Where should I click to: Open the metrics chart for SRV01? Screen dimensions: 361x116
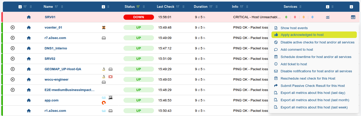(x=328, y=17)
